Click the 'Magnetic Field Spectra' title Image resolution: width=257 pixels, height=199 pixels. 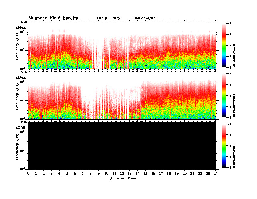coord(53,18)
